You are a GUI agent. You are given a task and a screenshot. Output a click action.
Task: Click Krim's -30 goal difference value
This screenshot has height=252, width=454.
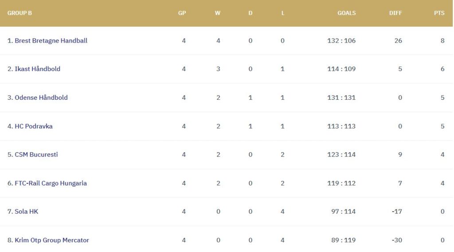tap(397, 240)
